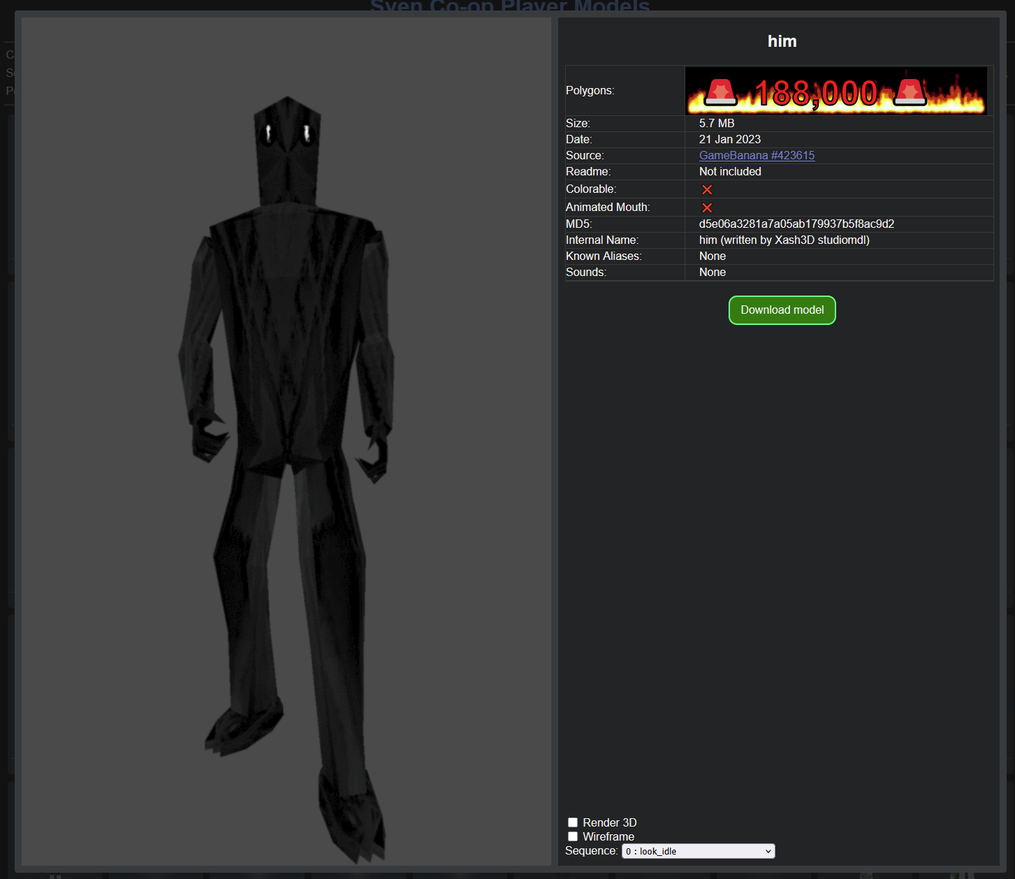Screen dimensions: 1015x879
Task: Click the 'Colorable:' row label
Action: [591, 189]
